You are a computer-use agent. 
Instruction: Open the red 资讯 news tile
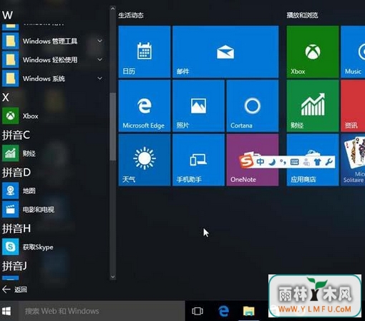coord(353,106)
